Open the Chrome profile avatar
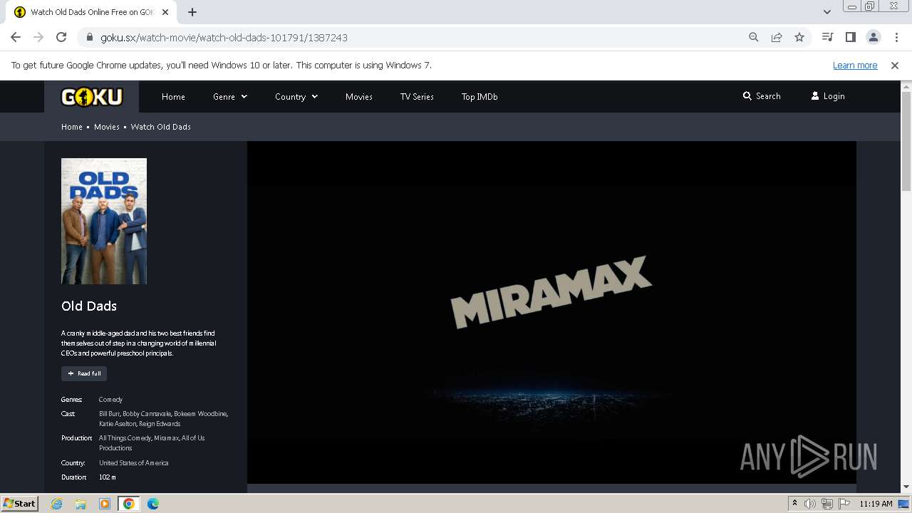This screenshot has width=912, height=513. (873, 37)
